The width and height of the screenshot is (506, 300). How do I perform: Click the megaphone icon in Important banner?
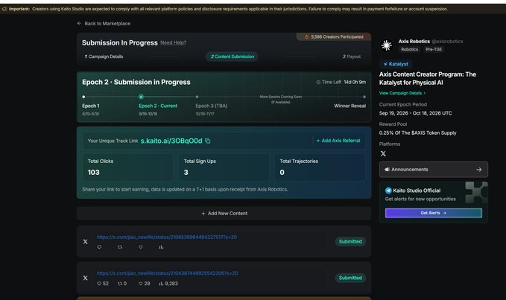(4, 9)
